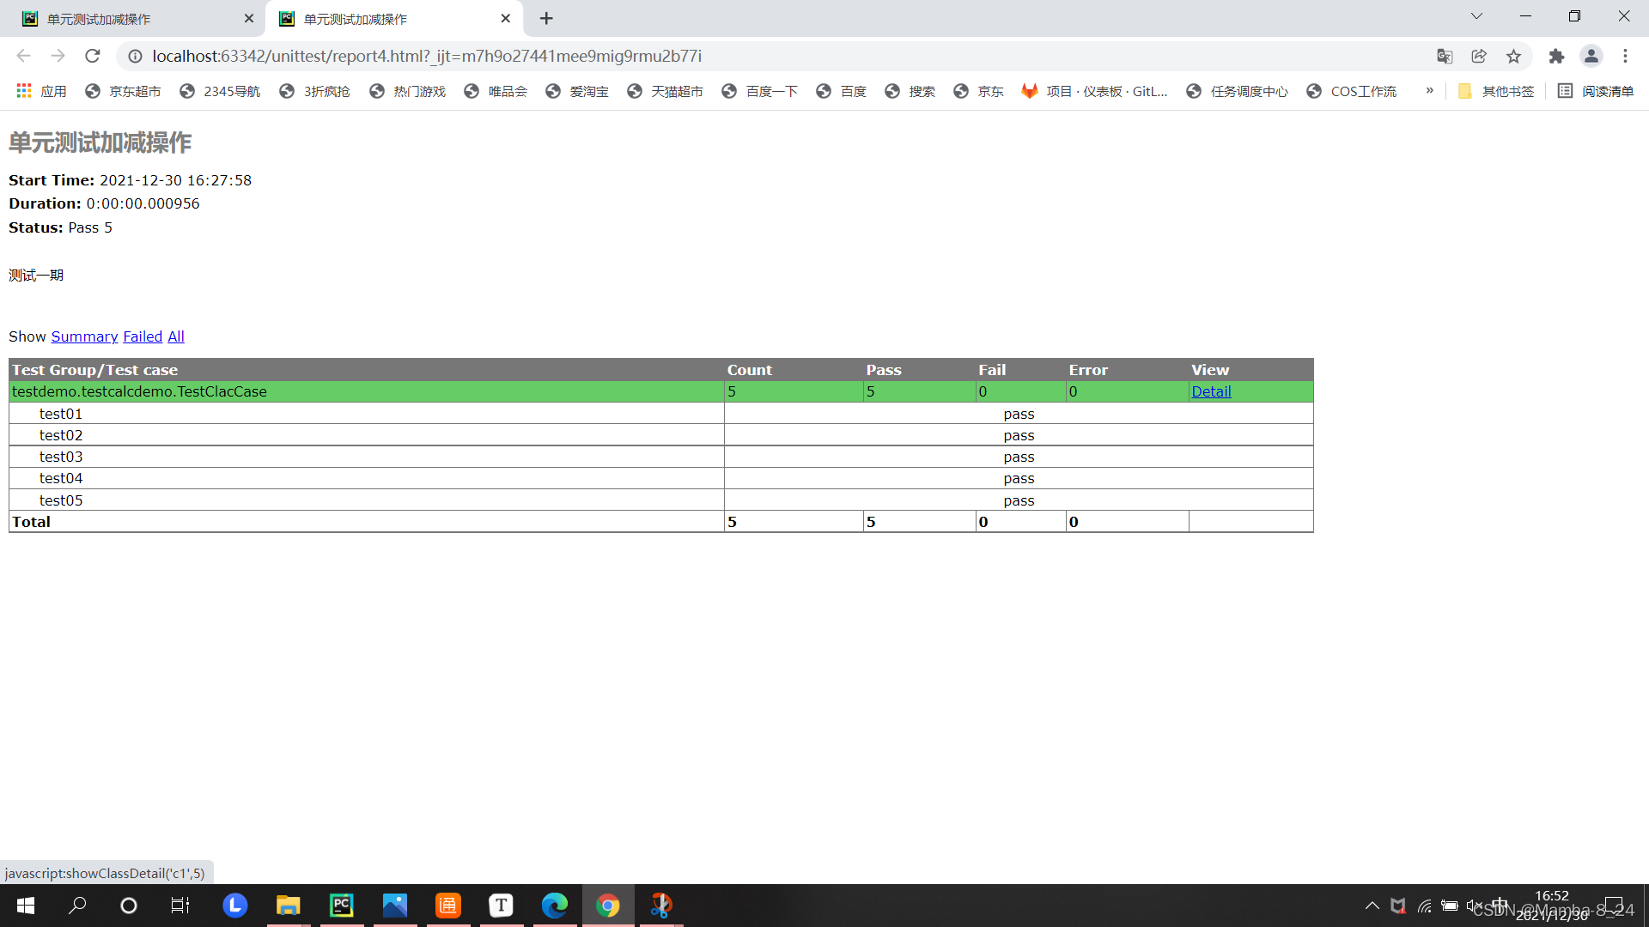Open the Detail link for TestClacCase
This screenshot has width=1649, height=927.
(1211, 391)
